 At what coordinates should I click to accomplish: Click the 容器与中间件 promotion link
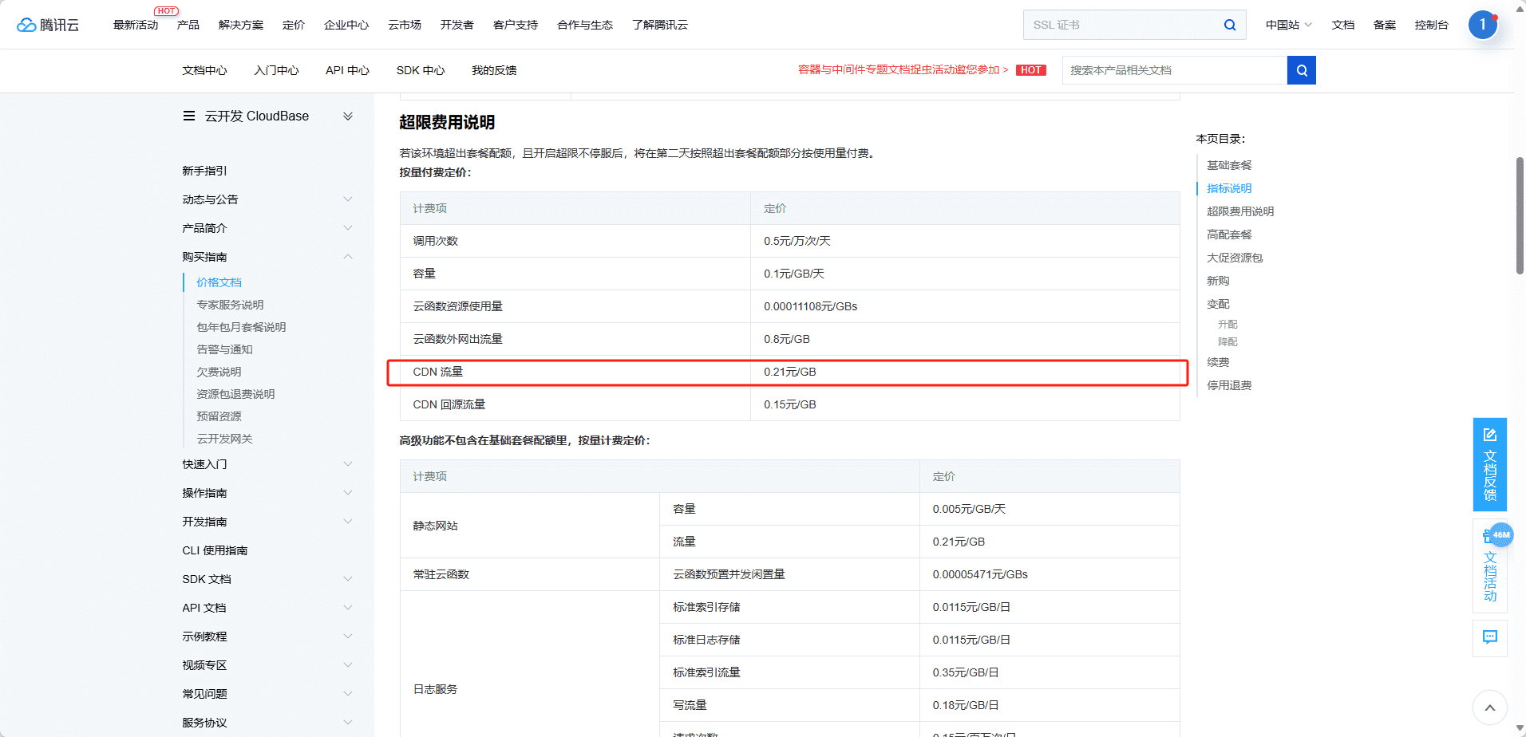coord(903,70)
